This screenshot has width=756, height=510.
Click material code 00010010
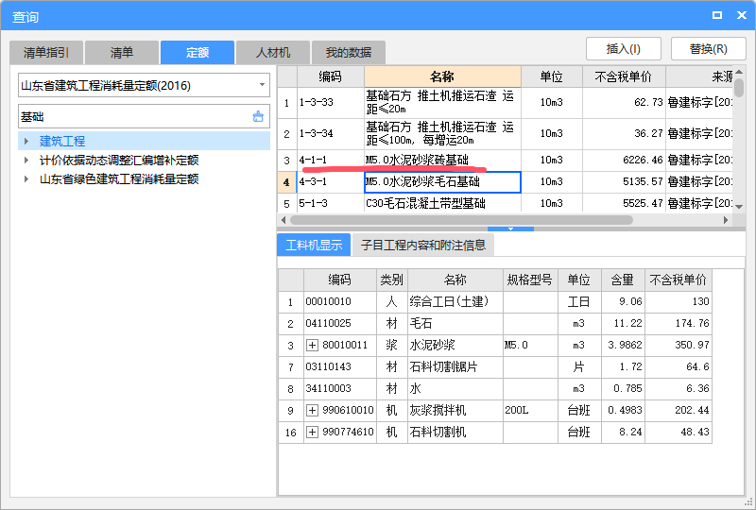tap(340, 302)
